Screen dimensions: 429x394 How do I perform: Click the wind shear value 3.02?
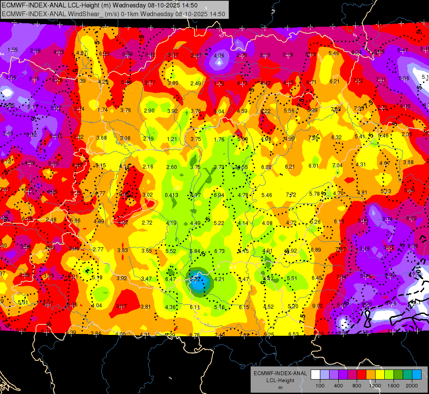pyautogui.click(x=148, y=195)
